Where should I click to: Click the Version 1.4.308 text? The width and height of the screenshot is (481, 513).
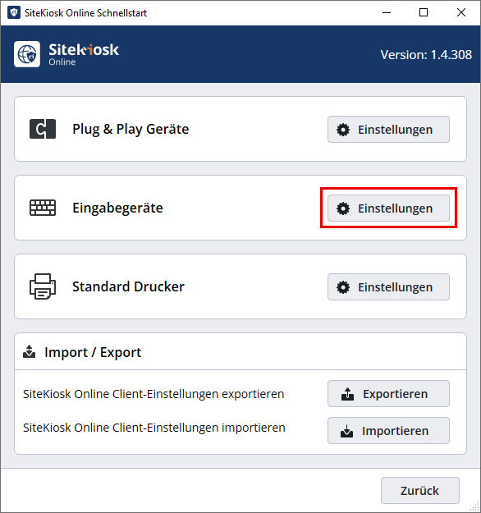pos(426,55)
